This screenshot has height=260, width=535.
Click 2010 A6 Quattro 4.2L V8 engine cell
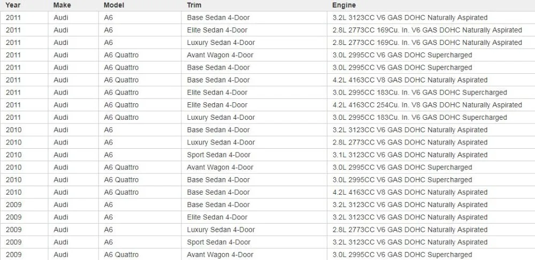431,192
